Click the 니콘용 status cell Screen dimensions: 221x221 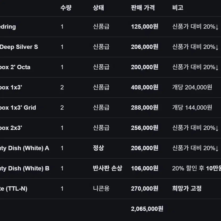[x=101, y=189]
